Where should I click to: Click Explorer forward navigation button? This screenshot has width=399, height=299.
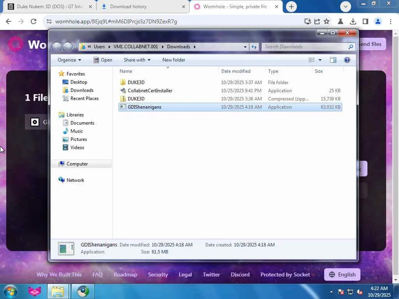pos(68,47)
